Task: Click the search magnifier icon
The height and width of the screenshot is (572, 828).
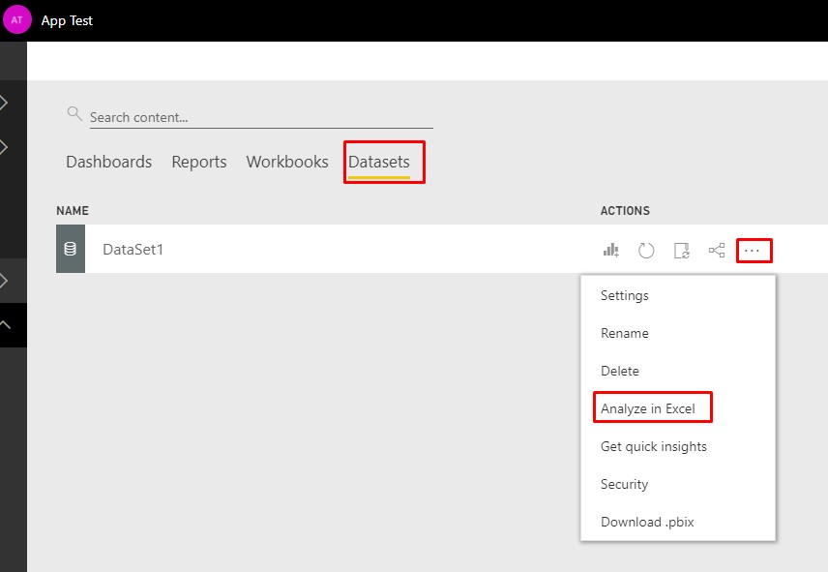Action: tap(74, 112)
